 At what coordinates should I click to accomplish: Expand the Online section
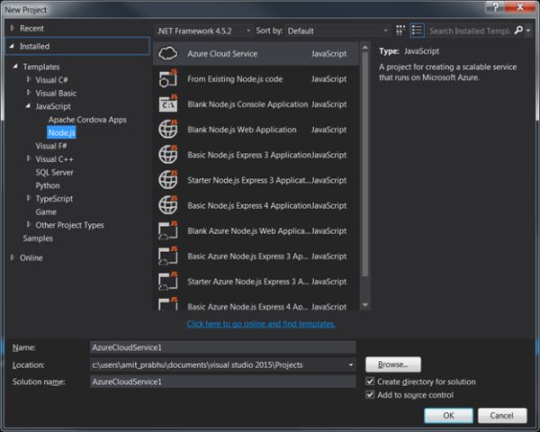click(x=13, y=257)
